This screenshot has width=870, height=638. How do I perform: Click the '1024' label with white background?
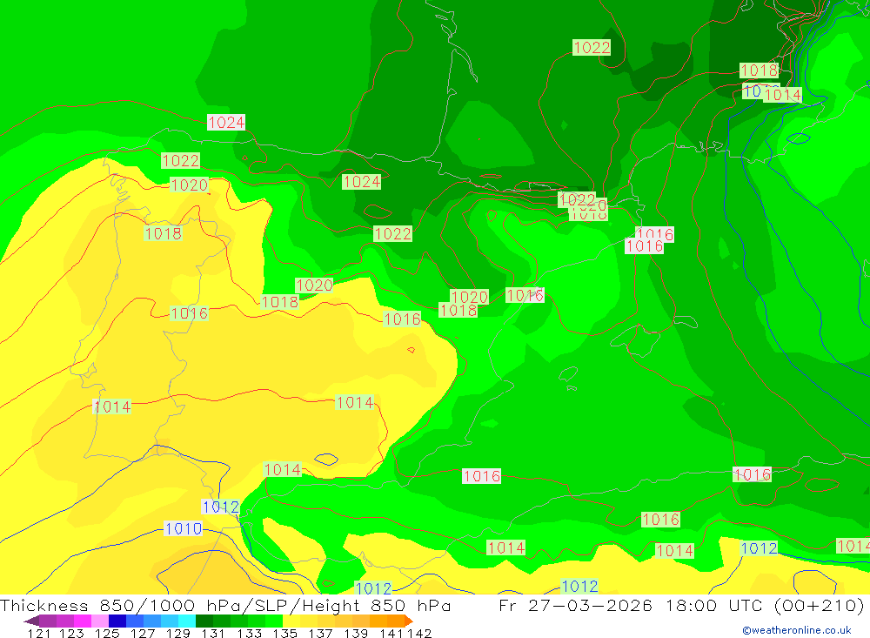tap(226, 122)
